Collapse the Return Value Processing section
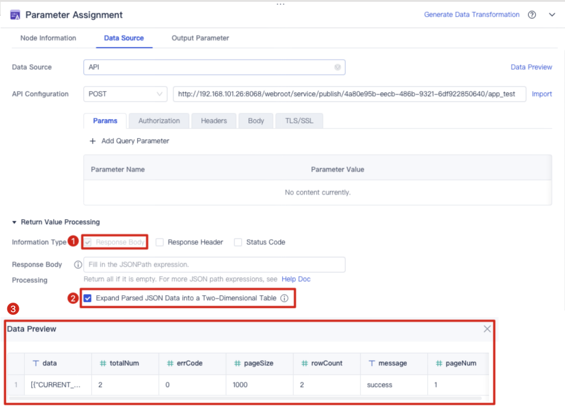The image size is (565, 412). pyautogui.click(x=15, y=222)
